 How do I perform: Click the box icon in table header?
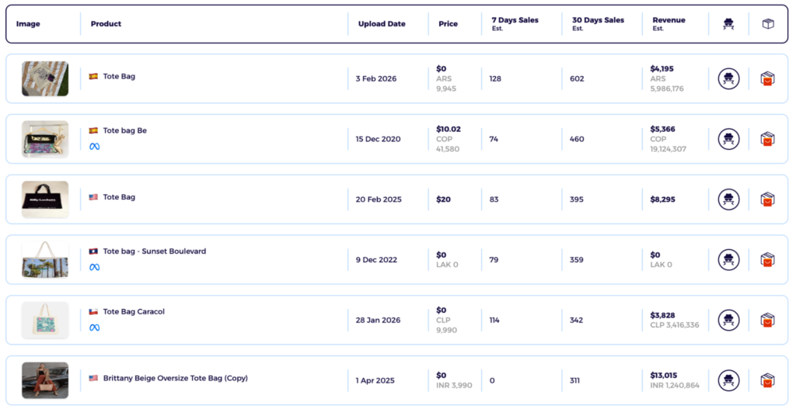768,24
